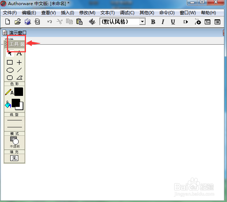This screenshot has height=202, width=227.
Task: Paste from clipboard toolbar icon
Action: tap(79, 22)
